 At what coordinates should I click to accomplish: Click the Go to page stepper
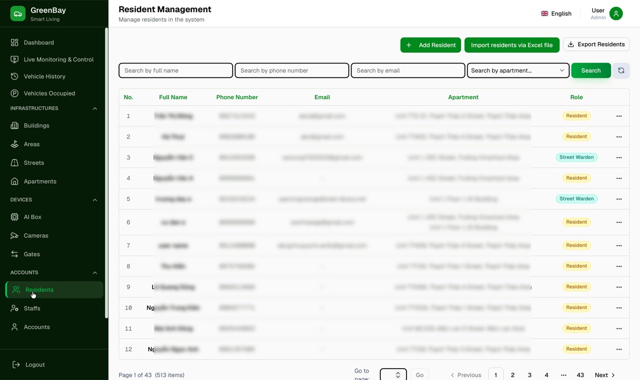(398, 375)
